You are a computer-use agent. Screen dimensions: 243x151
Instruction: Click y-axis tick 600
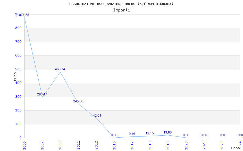[x=18, y=55]
